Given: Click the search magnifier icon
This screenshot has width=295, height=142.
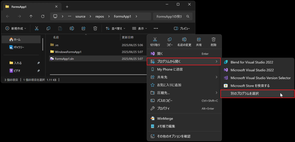Looking at the screenshot, I should coord(188,16).
